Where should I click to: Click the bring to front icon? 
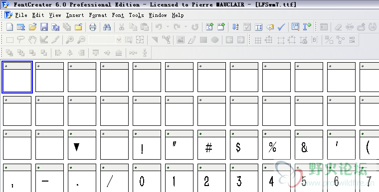click(9, 53)
